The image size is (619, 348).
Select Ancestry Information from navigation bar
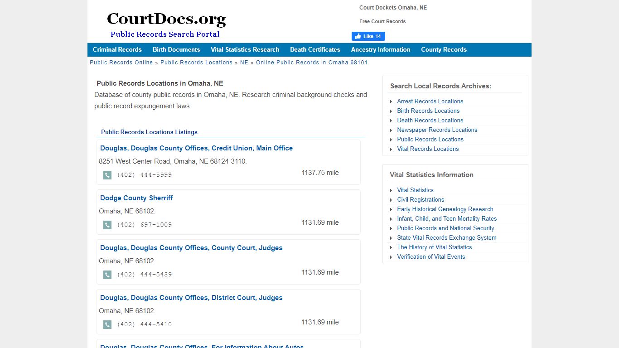click(380, 49)
